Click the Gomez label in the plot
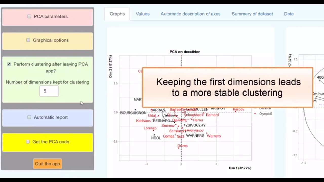 [169, 136]
